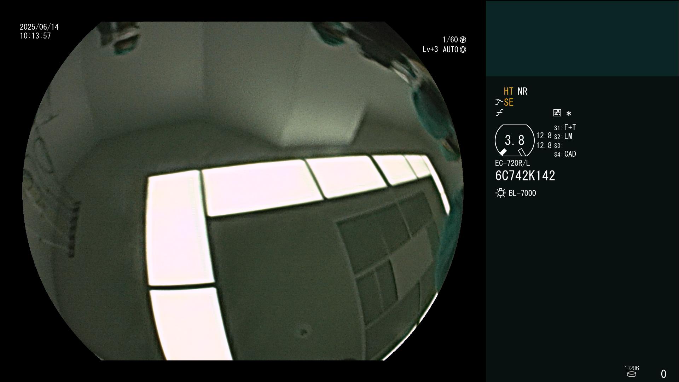This screenshot has height=382, width=679.
Task: Click the asterisk indicator icon
Action: [x=569, y=113]
